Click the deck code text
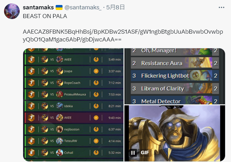The image size is (231, 162). [123, 36]
